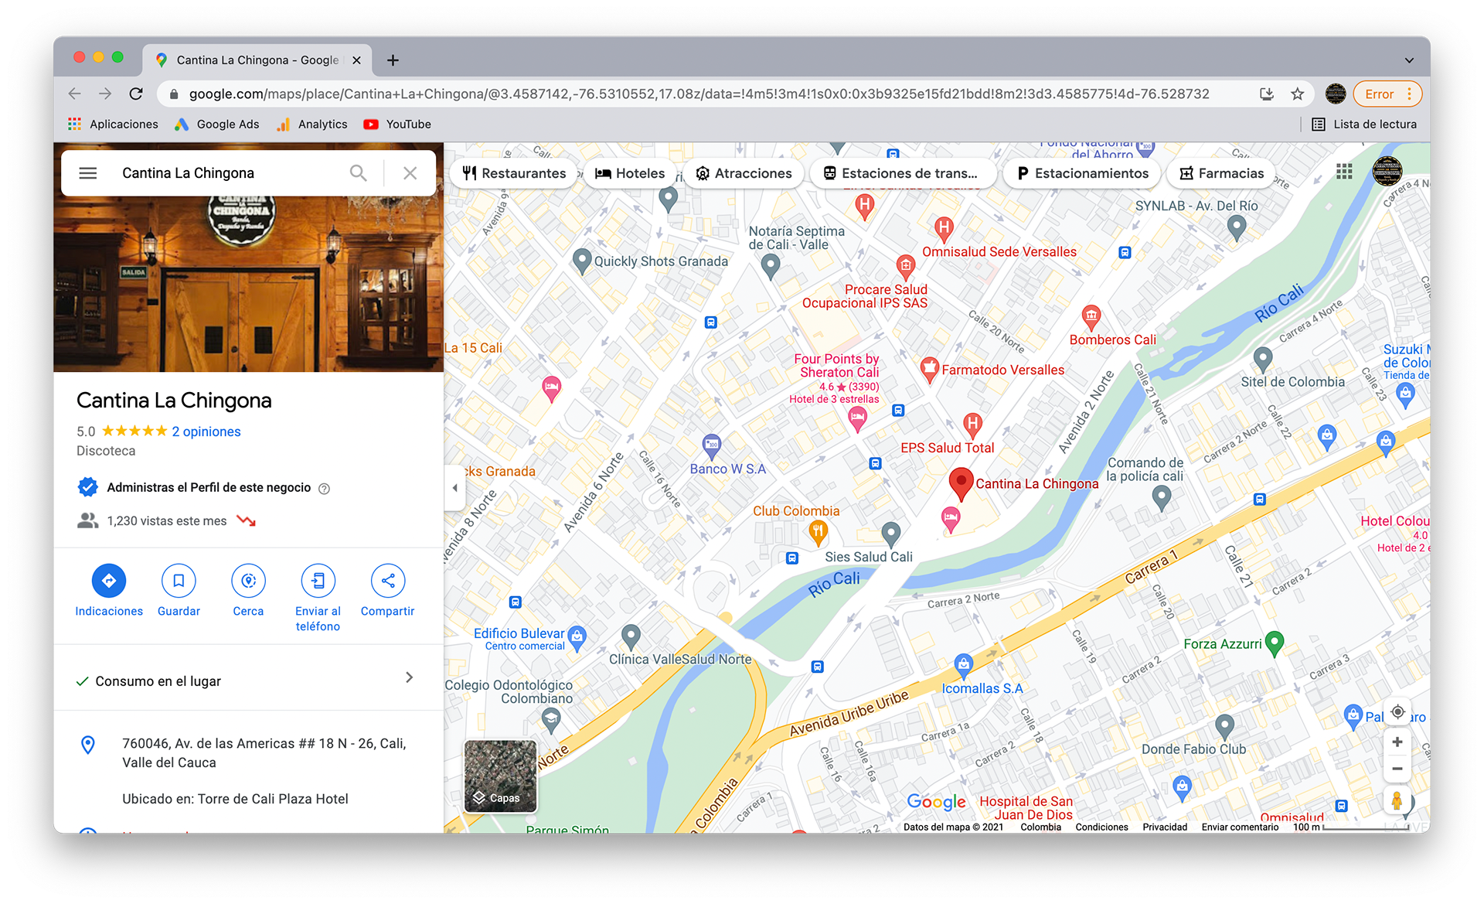Image resolution: width=1484 pixels, height=904 pixels.
Task: Expand the Consumo en el lugar row
Action: click(x=247, y=678)
